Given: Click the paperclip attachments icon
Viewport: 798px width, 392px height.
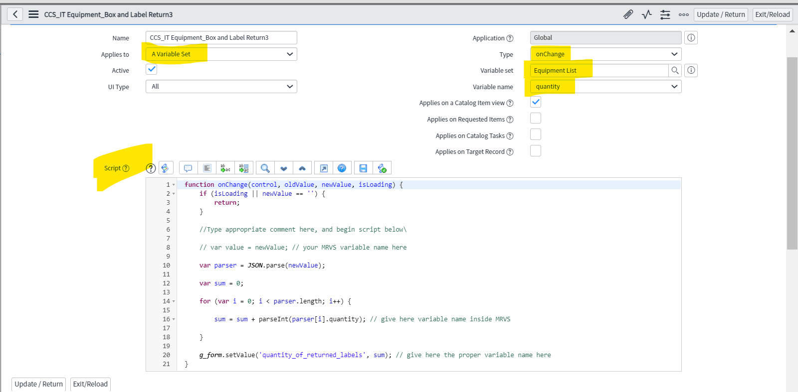Looking at the screenshot, I should (628, 14).
